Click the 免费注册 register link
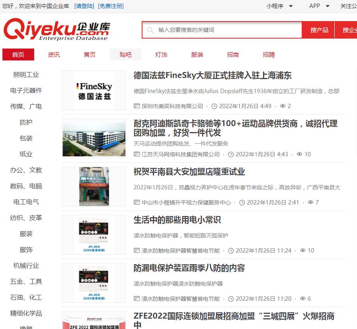 point(111,6)
